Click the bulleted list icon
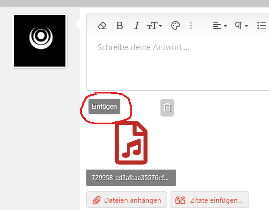269x210 pixels. tap(262, 26)
